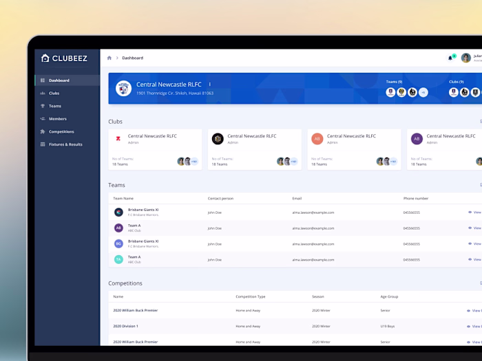View the teal TA Team A row
Image resolution: width=482 pixels, height=361 pixels.
click(474, 259)
